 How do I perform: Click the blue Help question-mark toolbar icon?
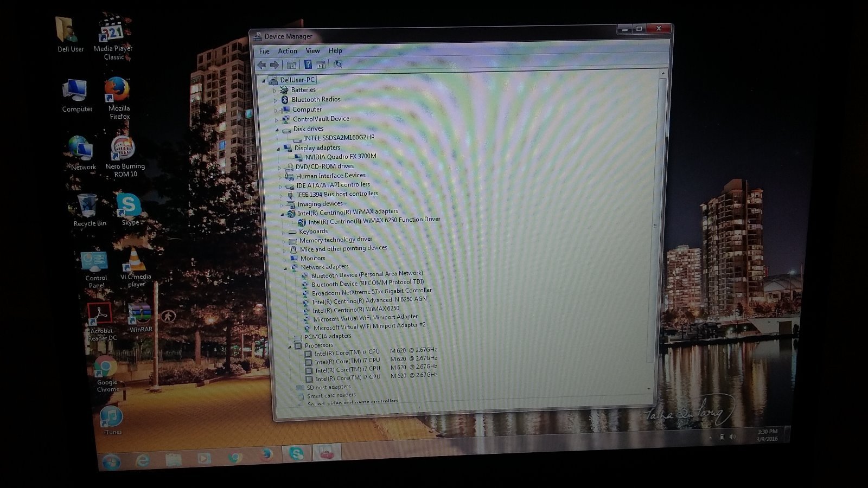click(308, 65)
